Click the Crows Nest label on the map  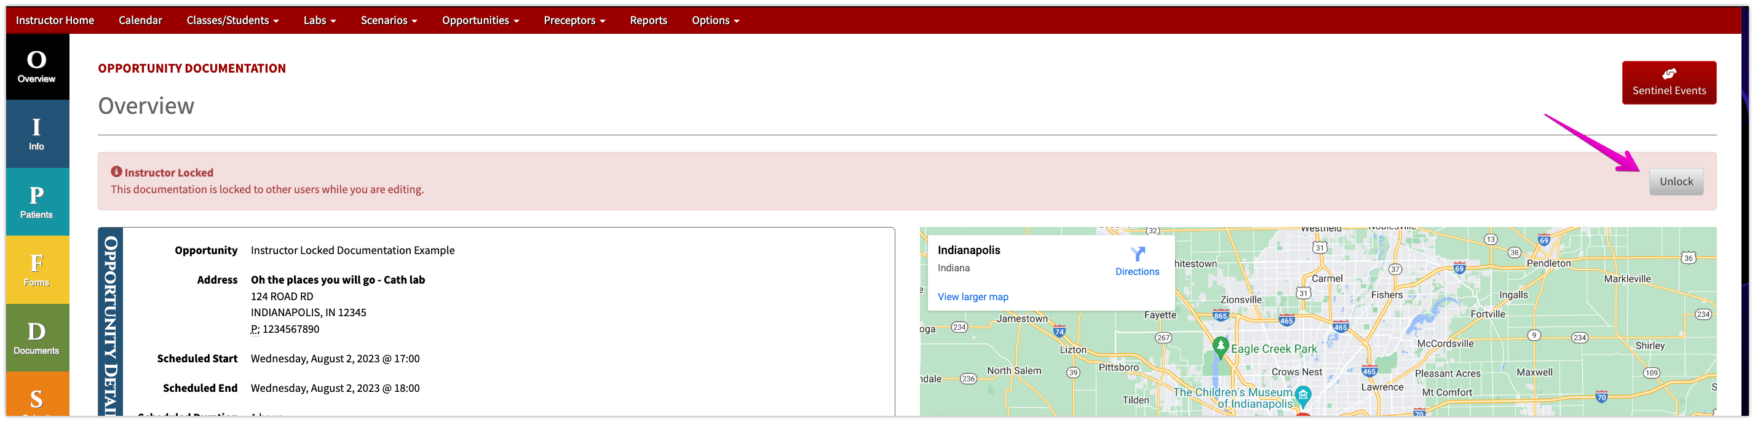point(1296,372)
